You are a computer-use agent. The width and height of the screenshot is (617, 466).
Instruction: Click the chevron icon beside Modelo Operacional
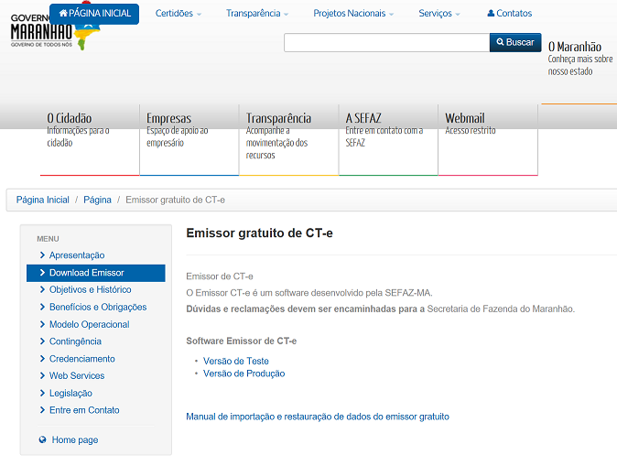42,324
